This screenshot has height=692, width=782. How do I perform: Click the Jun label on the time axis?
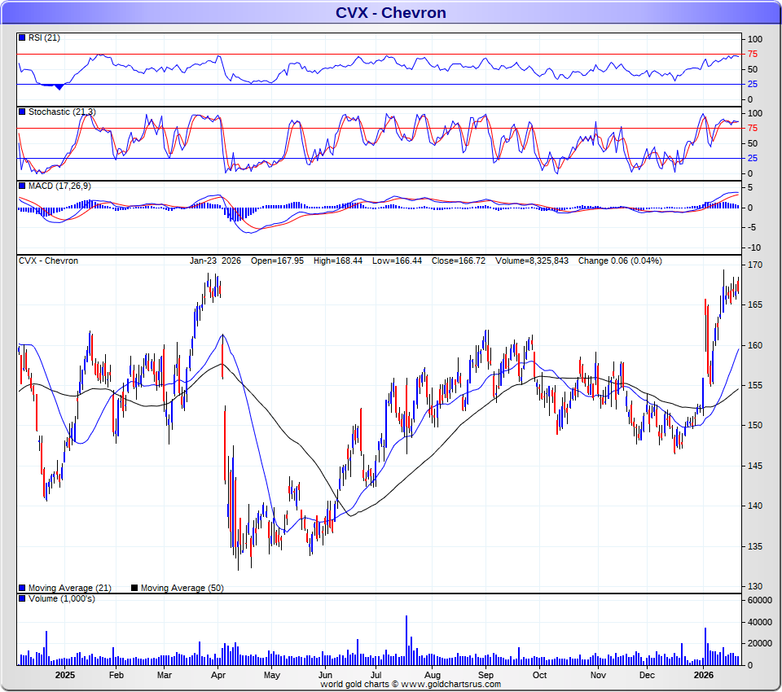click(x=325, y=675)
